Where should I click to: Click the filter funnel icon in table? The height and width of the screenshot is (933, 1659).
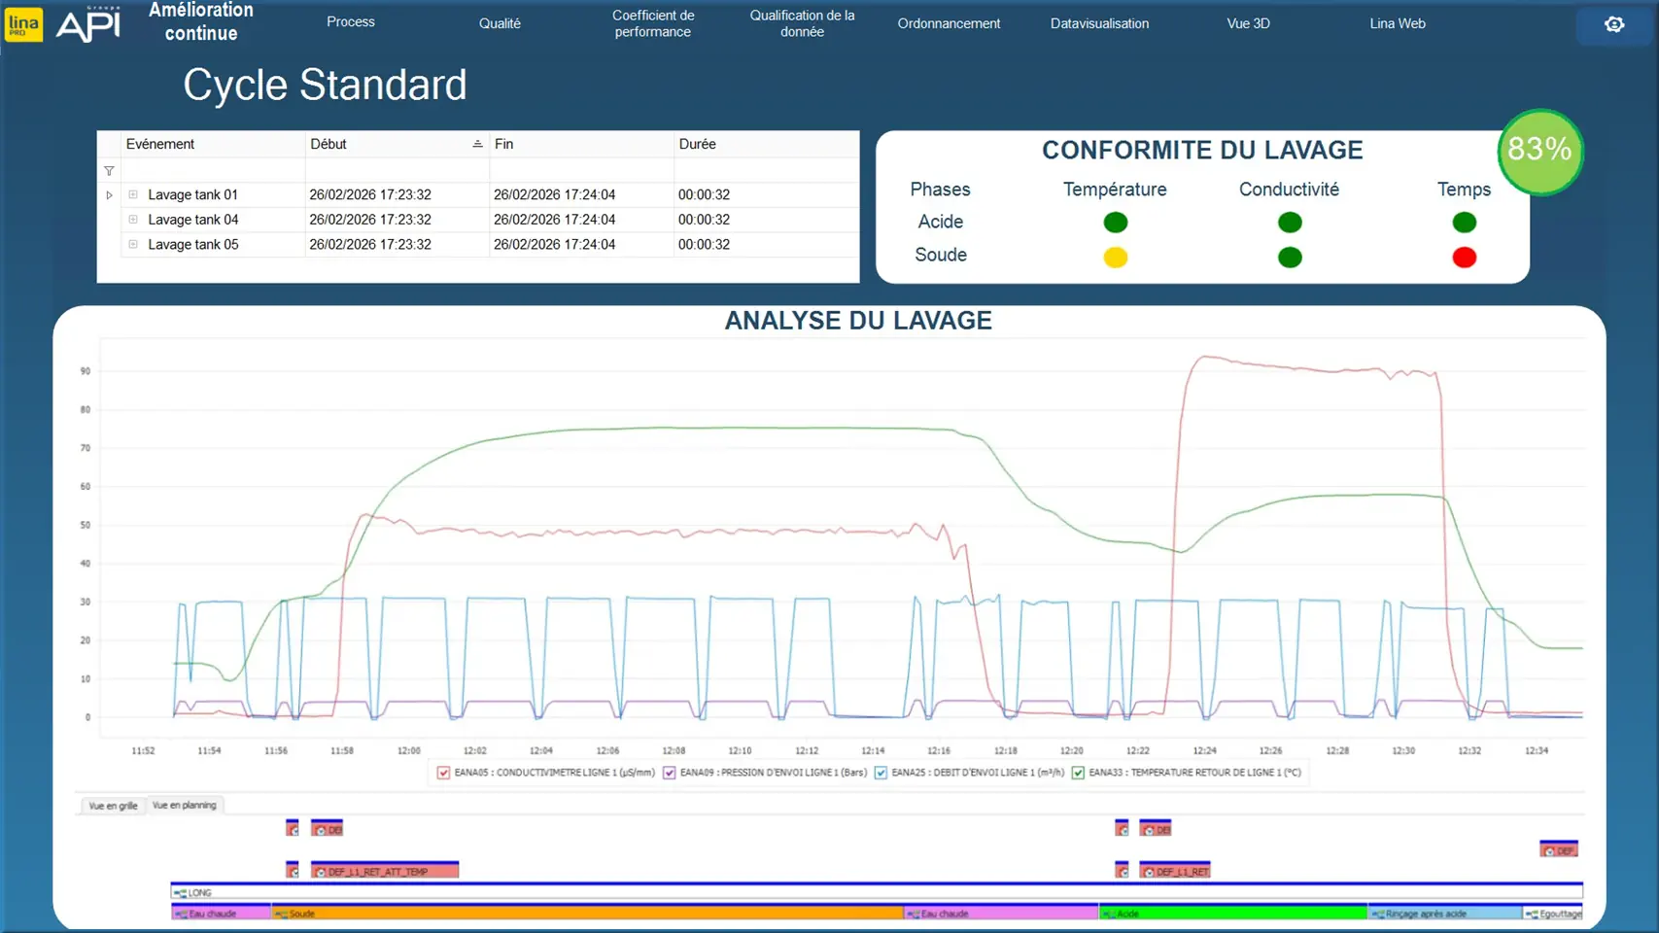(109, 171)
